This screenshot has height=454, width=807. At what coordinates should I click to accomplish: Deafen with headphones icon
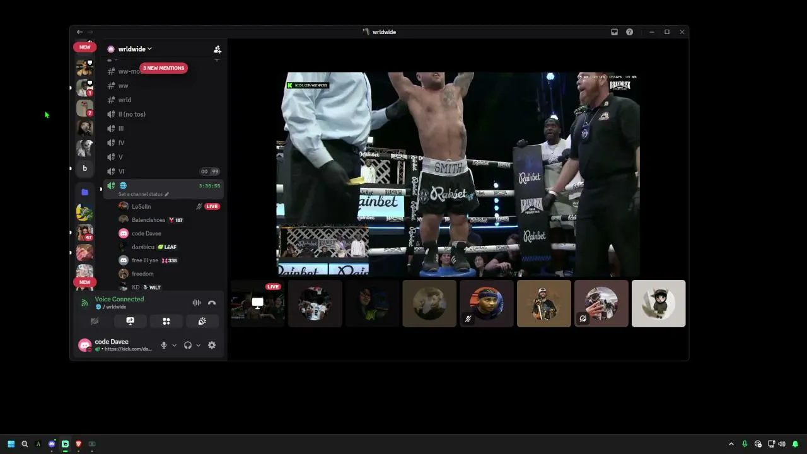pos(187,345)
